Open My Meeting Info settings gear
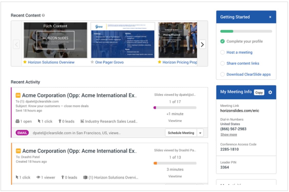This screenshot has height=192, width=289. coord(270,92)
